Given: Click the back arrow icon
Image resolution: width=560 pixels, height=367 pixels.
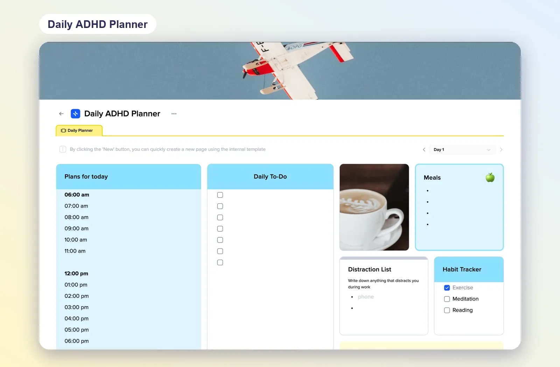Looking at the screenshot, I should [61, 114].
